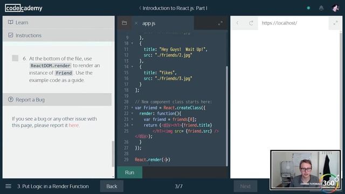The width and height of the screenshot is (345, 194).
Task: Open the lesson list hamburger menu
Action: [9, 186]
